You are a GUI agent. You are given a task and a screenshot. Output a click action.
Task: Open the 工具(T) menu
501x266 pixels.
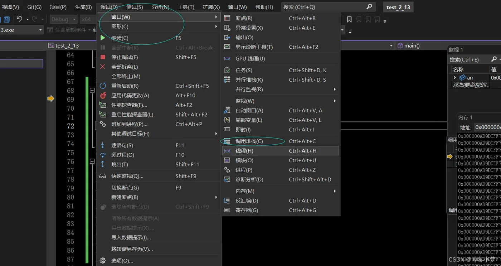pyautogui.click(x=186, y=7)
